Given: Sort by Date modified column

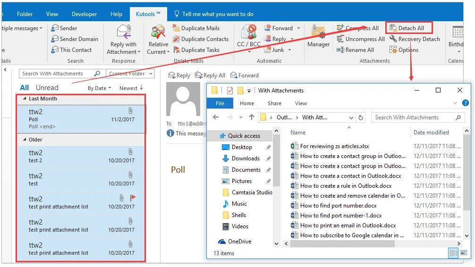Looking at the screenshot, I should 431,132.
